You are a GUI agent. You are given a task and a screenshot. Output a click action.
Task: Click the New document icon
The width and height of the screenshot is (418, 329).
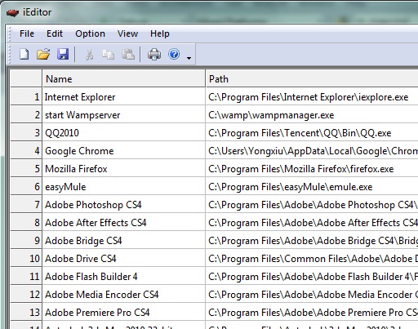click(x=24, y=54)
